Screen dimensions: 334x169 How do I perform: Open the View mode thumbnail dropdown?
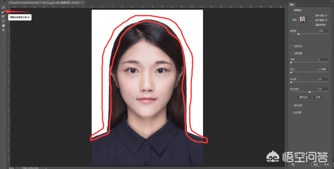306,20
